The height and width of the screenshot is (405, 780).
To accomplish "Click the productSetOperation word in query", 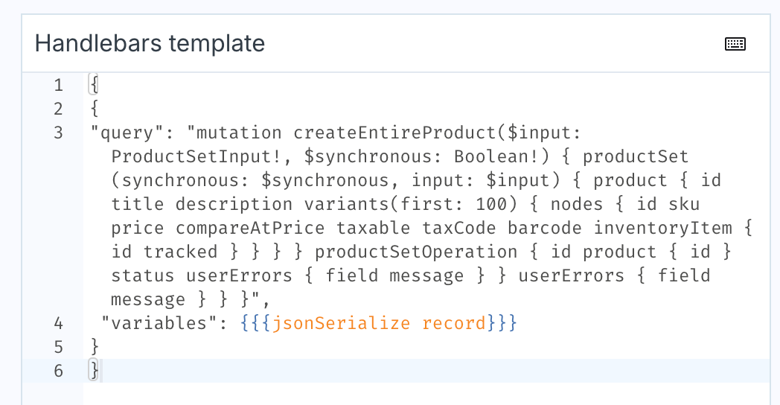I will 416,252.
